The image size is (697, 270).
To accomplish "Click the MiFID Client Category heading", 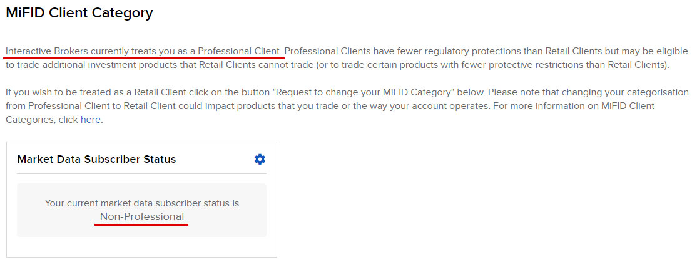I will pos(79,13).
